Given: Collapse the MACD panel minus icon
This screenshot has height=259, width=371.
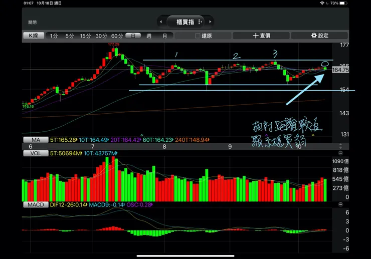Looking at the screenshot, I should [x=340, y=204].
